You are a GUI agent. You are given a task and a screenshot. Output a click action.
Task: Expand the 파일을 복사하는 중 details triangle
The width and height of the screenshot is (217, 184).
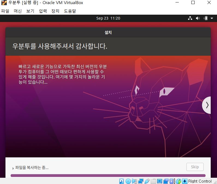pyautogui.click(x=13, y=168)
